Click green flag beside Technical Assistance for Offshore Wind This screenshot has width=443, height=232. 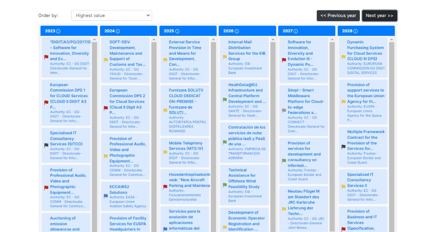tap(224, 185)
